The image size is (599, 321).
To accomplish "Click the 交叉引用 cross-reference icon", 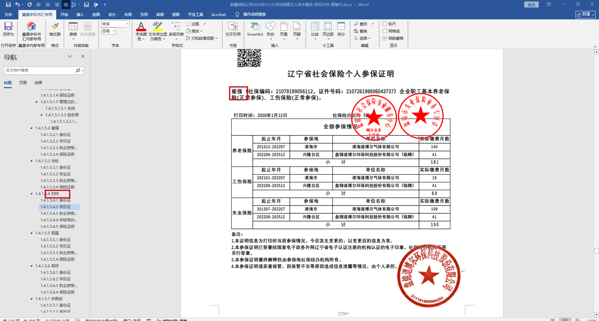I will (x=233, y=29).
